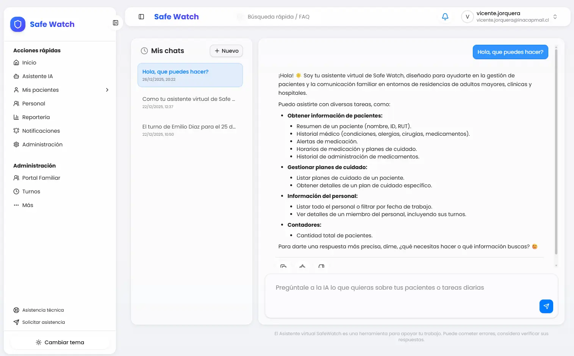Viewport: 574px width, 356px height.
Task: Send the message with the paper plane button
Action: [x=546, y=306]
